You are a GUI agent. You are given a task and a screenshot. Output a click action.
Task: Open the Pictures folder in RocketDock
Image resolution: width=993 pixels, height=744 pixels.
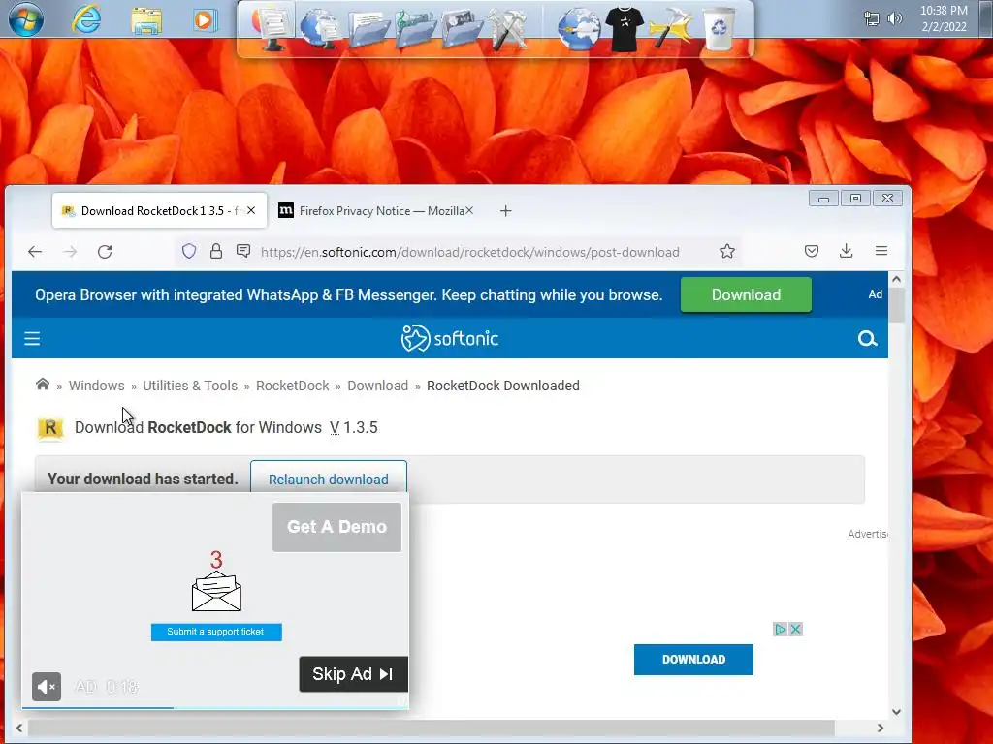[462, 28]
